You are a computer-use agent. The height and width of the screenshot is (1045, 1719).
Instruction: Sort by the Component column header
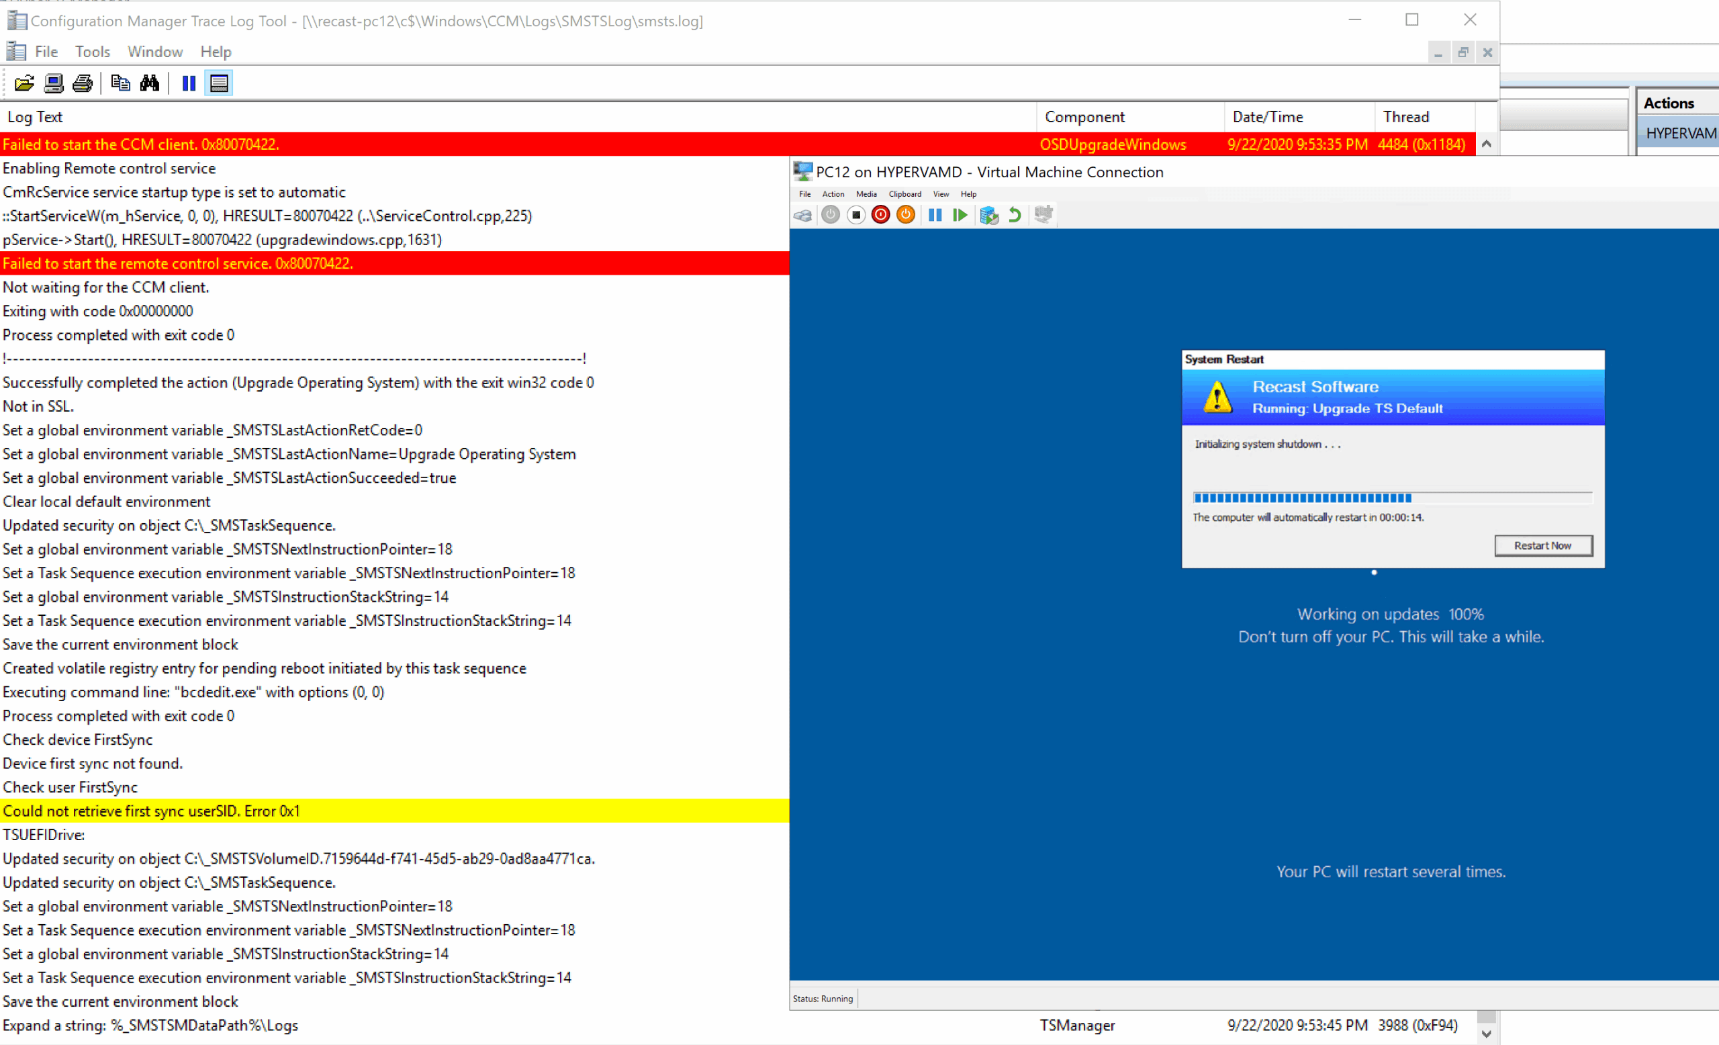click(x=1084, y=118)
